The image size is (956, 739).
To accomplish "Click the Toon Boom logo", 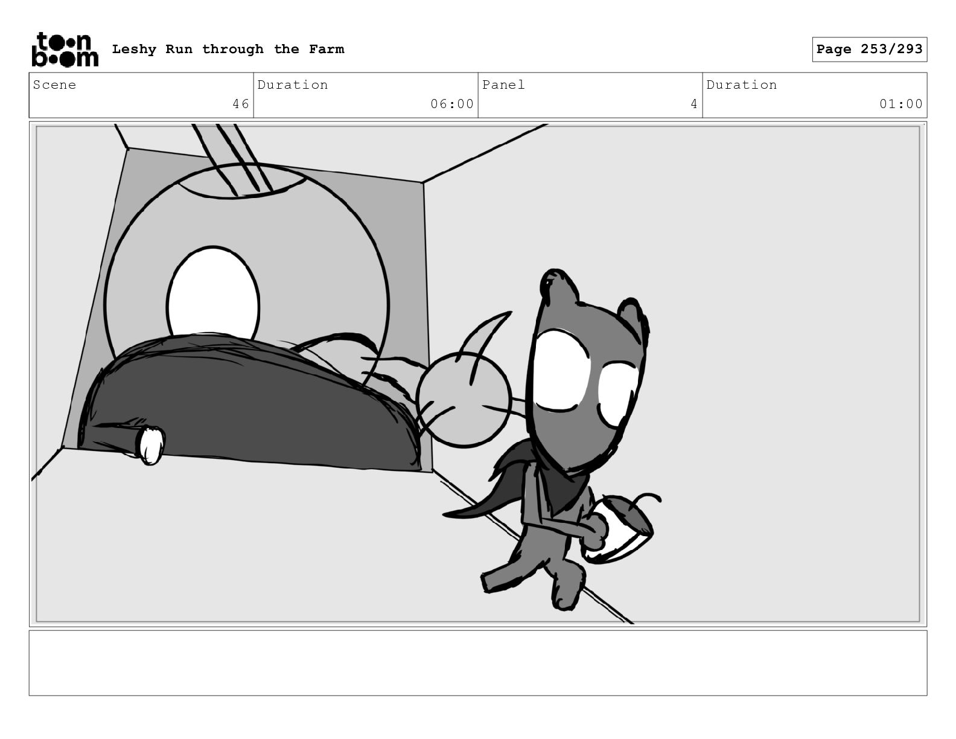I will [x=64, y=50].
